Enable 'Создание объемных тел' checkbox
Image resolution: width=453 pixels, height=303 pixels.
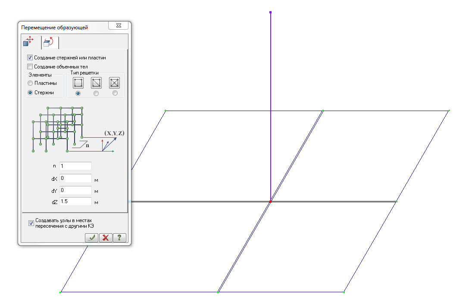tap(30, 66)
